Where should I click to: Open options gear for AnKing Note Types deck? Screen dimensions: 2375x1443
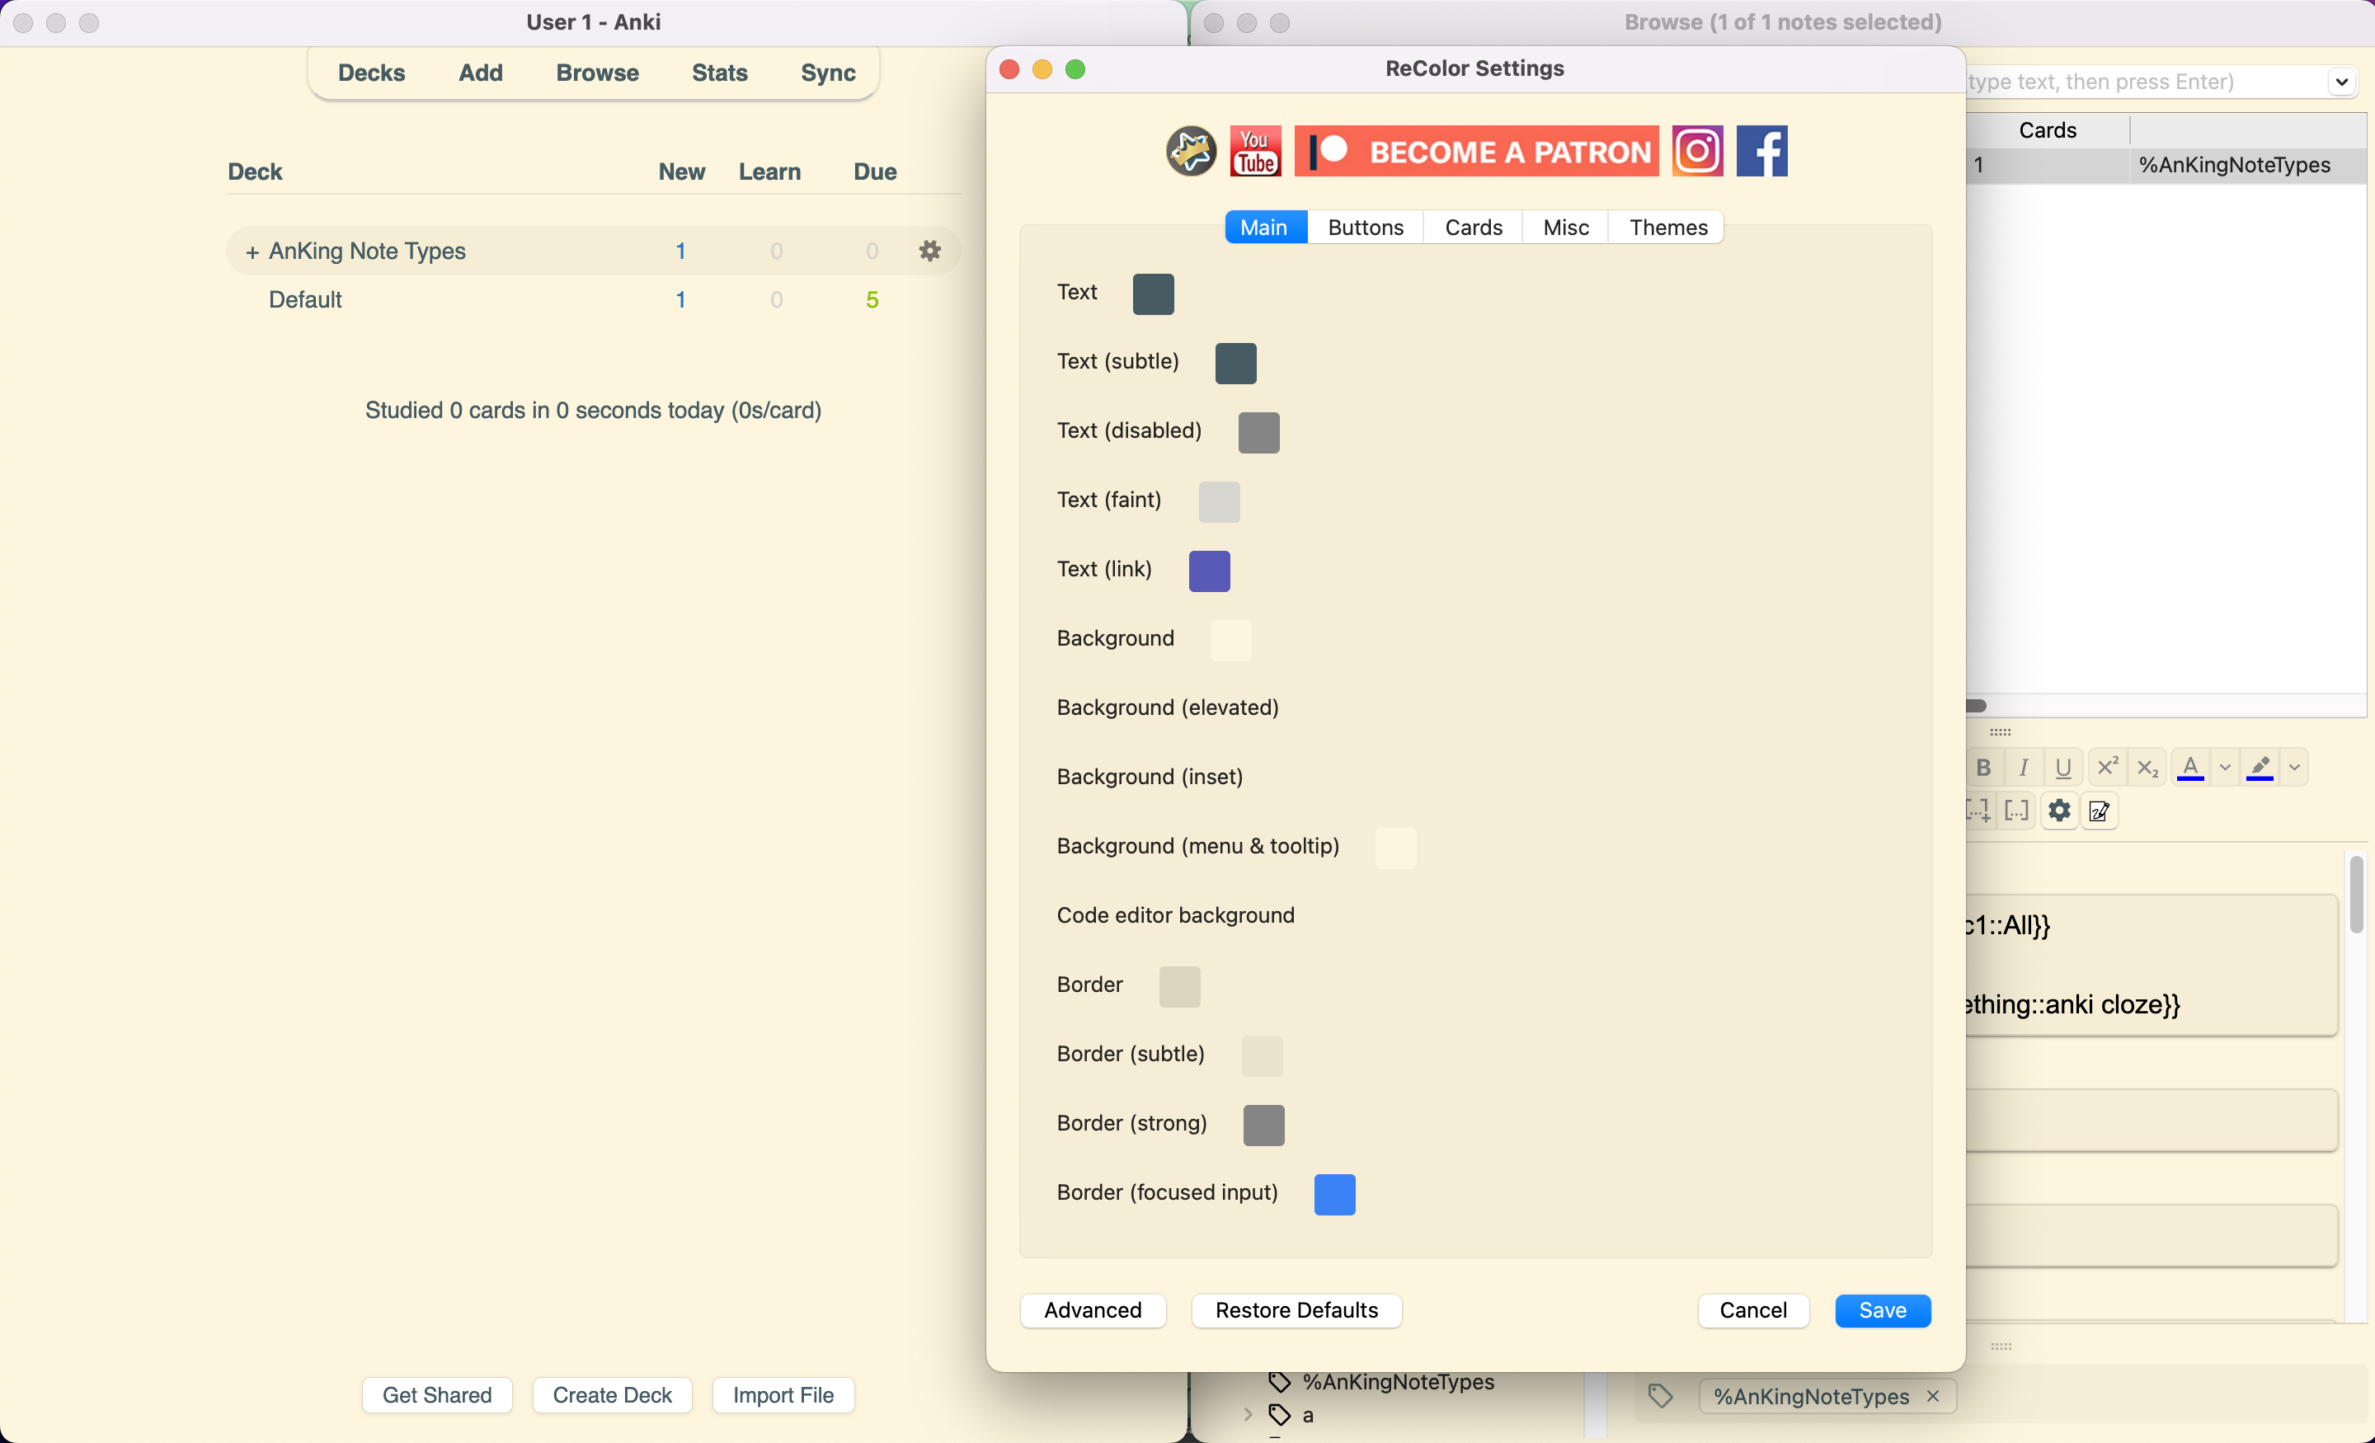pyautogui.click(x=929, y=251)
